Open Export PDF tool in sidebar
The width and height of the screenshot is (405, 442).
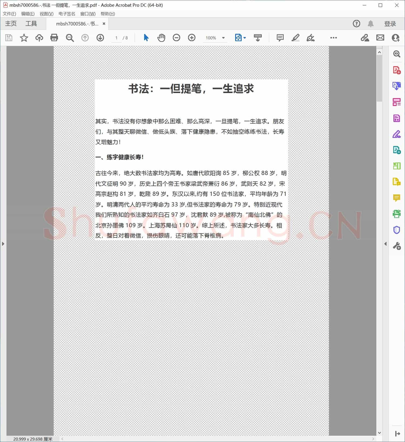click(x=397, y=86)
